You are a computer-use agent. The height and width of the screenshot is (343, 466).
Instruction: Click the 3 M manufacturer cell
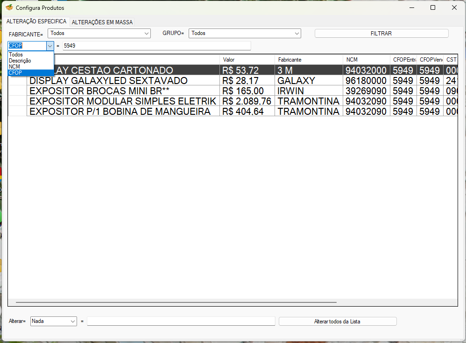click(309, 70)
